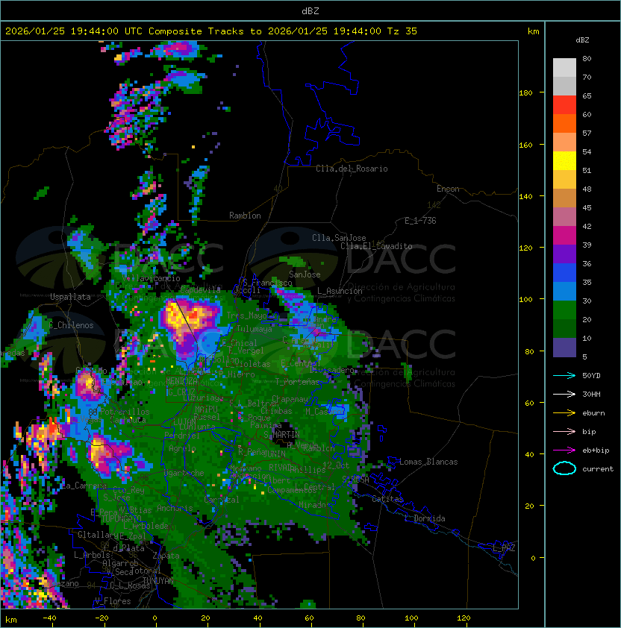This screenshot has height=628, width=621.
Task: Click the Clla.del_Rosario label
Action: tap(352, 169)
